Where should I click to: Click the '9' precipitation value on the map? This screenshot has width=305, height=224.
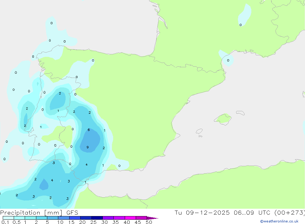tap(88, 147)
